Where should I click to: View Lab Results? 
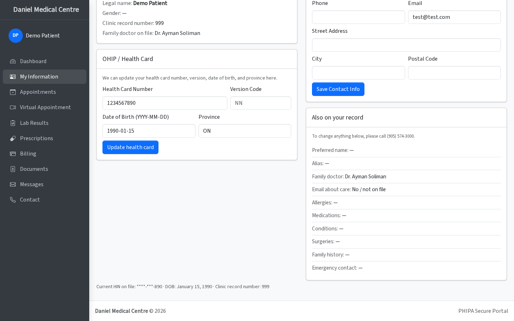click(x=45, y=123)
